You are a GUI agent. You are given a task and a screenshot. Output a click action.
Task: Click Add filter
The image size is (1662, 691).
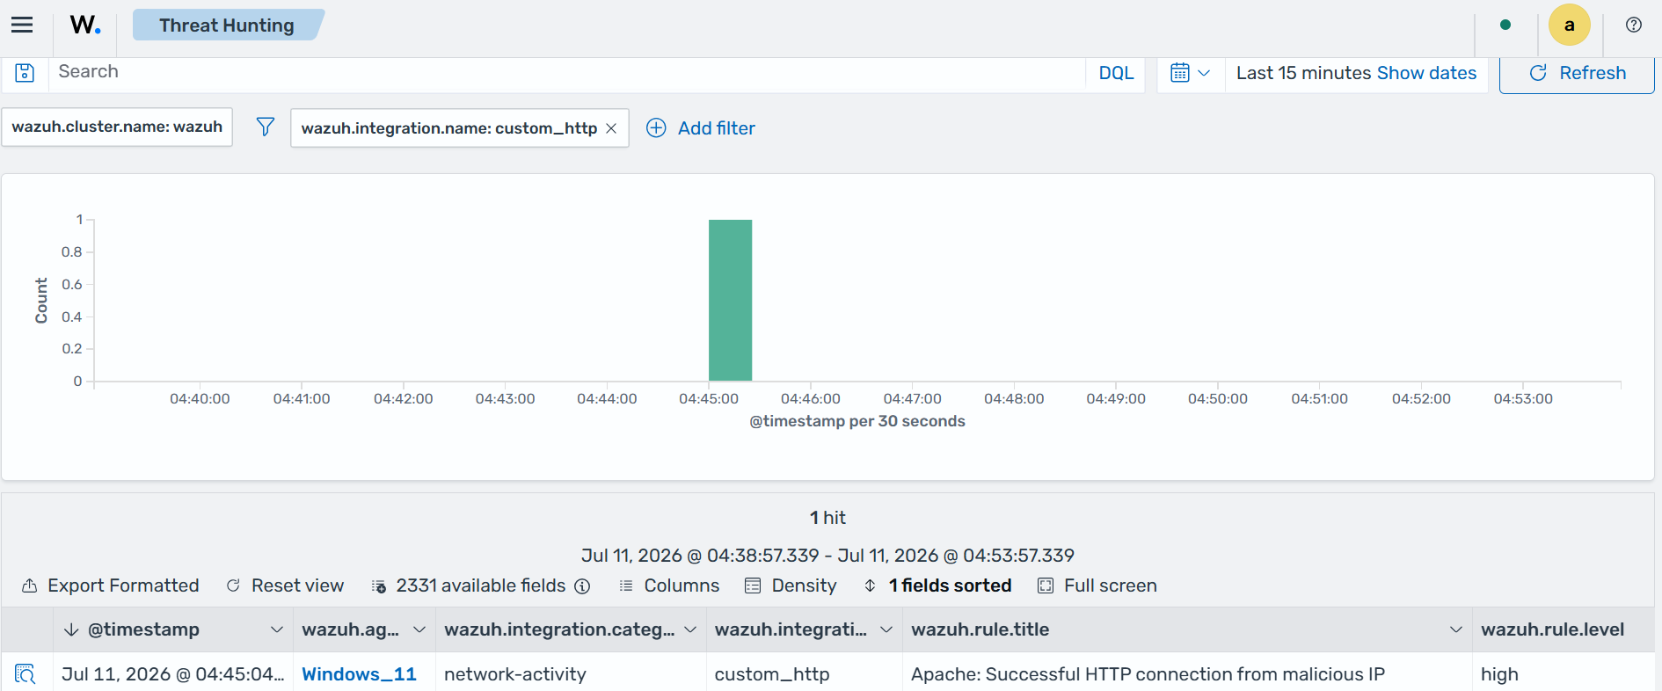(x=701, y=128)
